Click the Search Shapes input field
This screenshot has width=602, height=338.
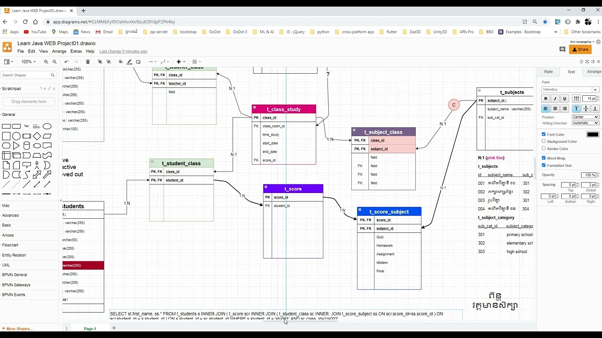tap(26, 75)
